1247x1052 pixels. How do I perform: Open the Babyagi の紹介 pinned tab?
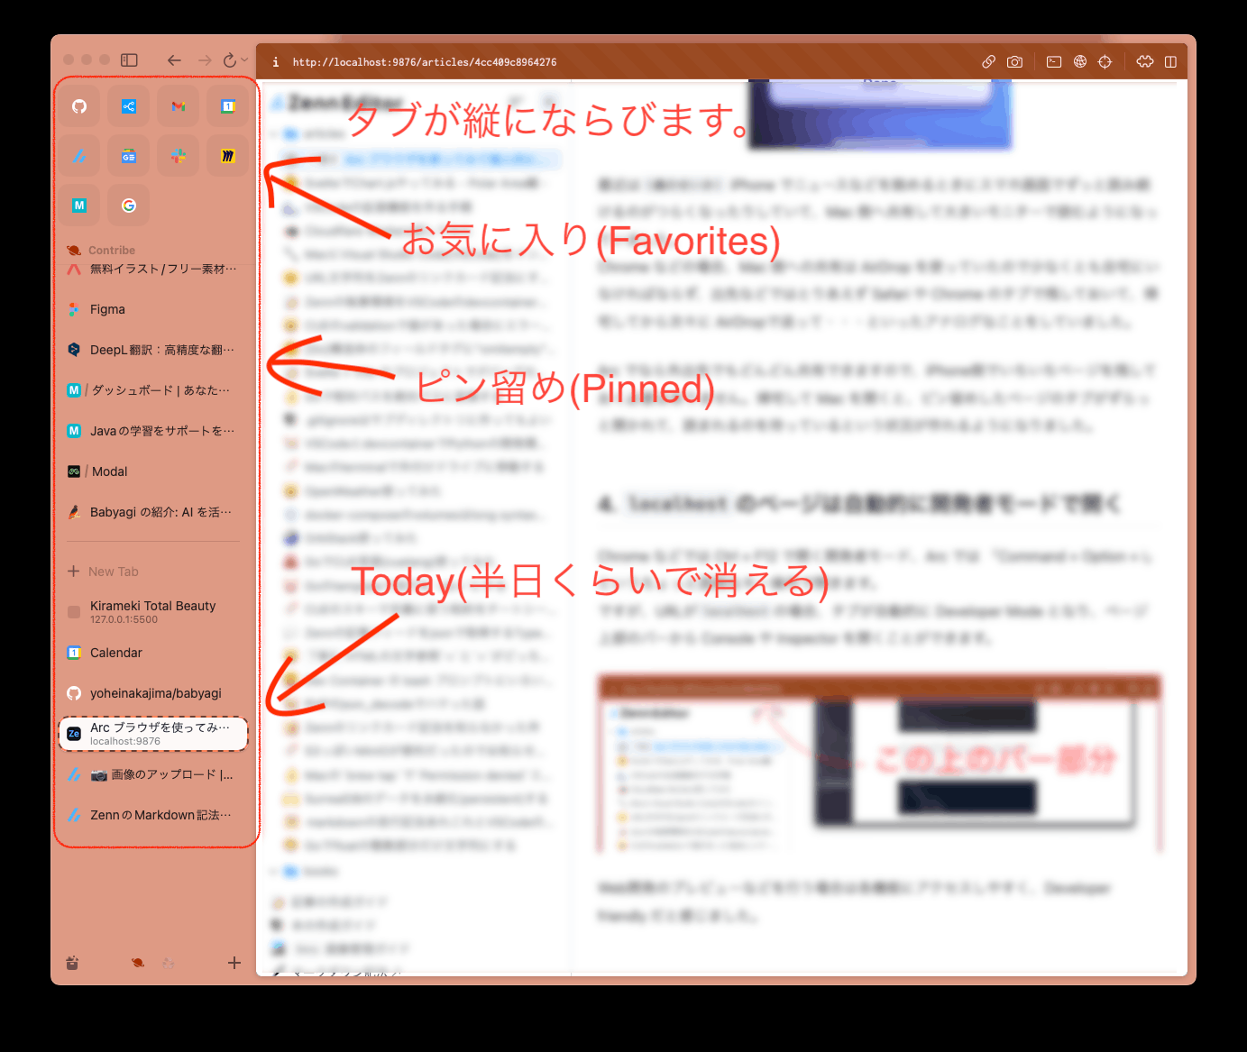153,512
